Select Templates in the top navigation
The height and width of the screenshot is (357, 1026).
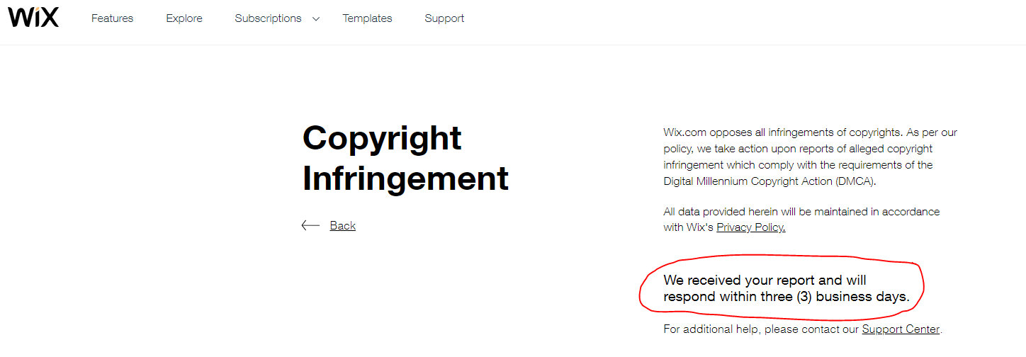pyautogui.click(x=367, y=18)
